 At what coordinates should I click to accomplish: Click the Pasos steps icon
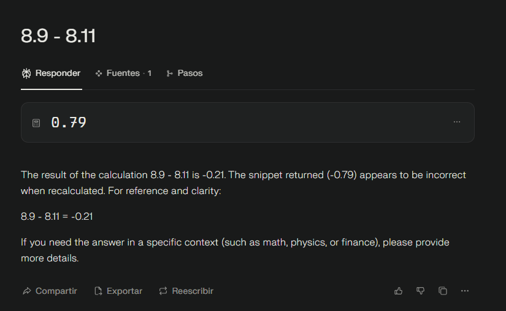coord(169,73)
